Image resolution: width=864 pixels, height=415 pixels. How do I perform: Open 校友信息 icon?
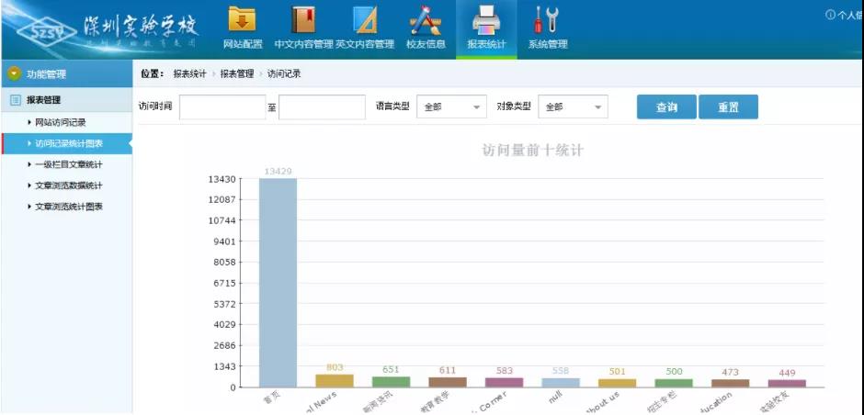pyautogui.click(x=426, y=20)
